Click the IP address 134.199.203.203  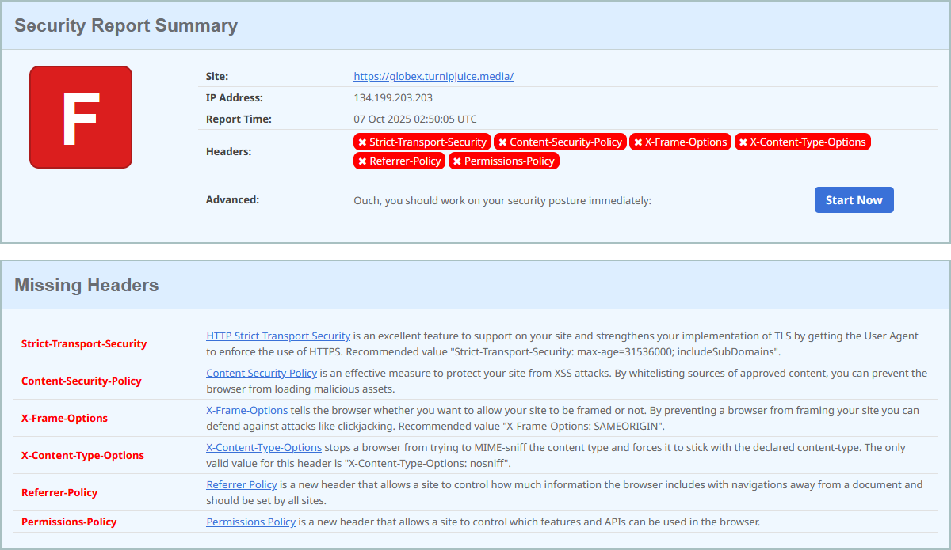pos(393,98)
